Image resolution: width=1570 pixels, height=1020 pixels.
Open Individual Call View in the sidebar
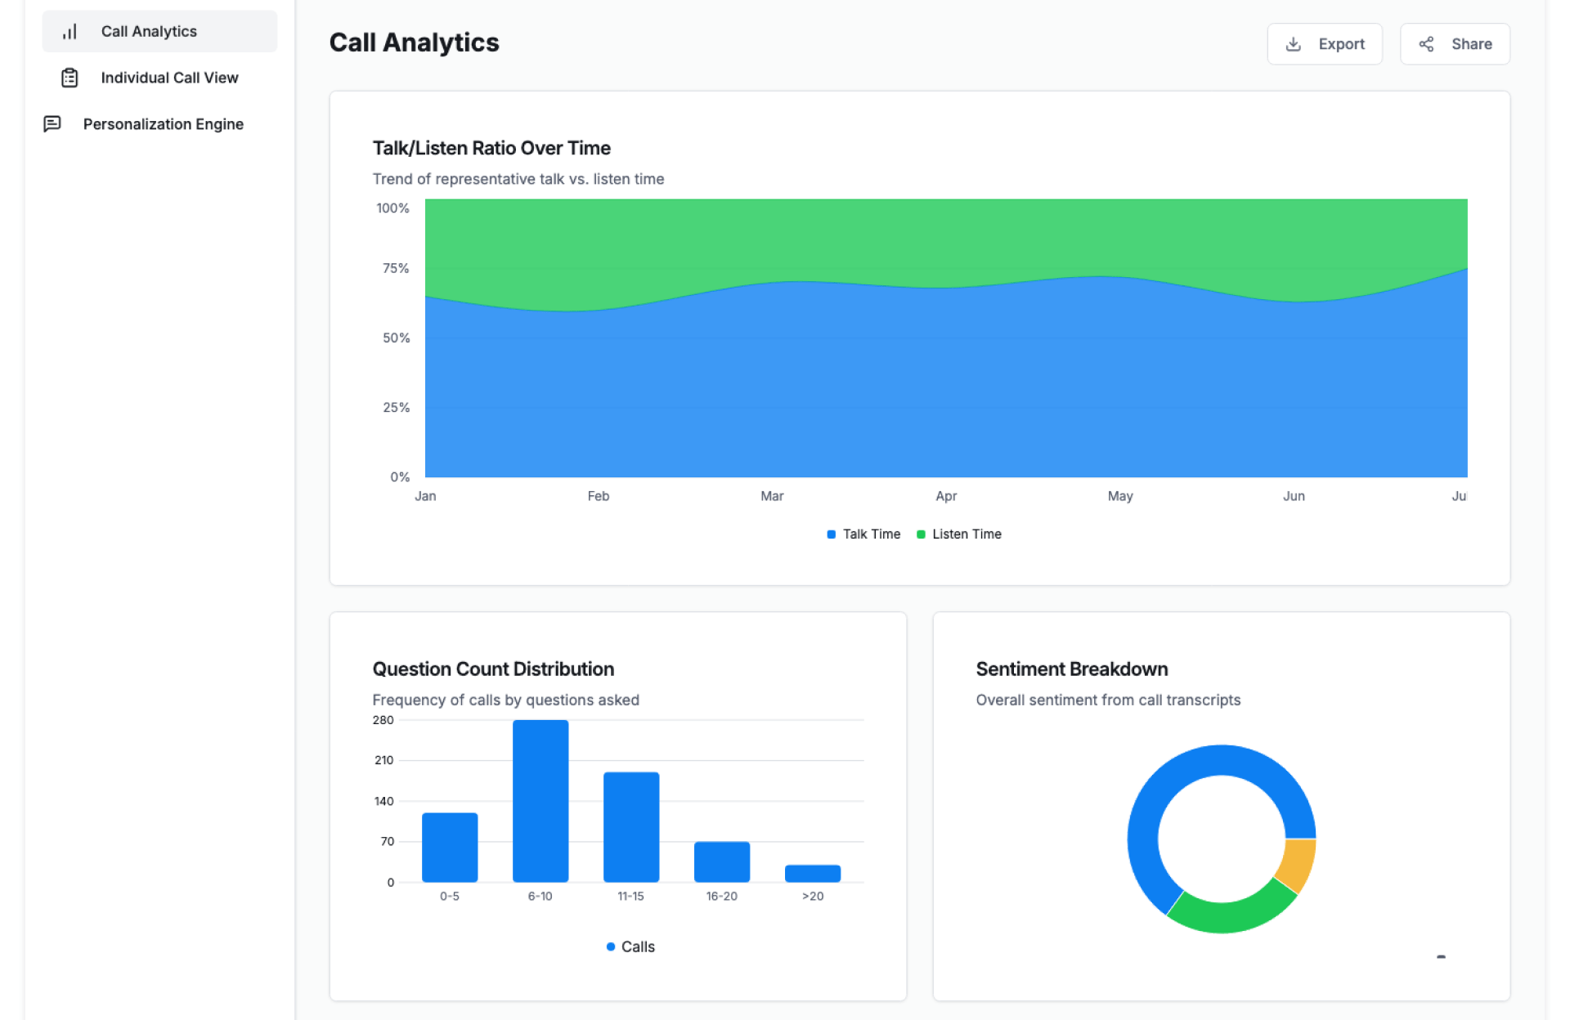click(169, 78)
